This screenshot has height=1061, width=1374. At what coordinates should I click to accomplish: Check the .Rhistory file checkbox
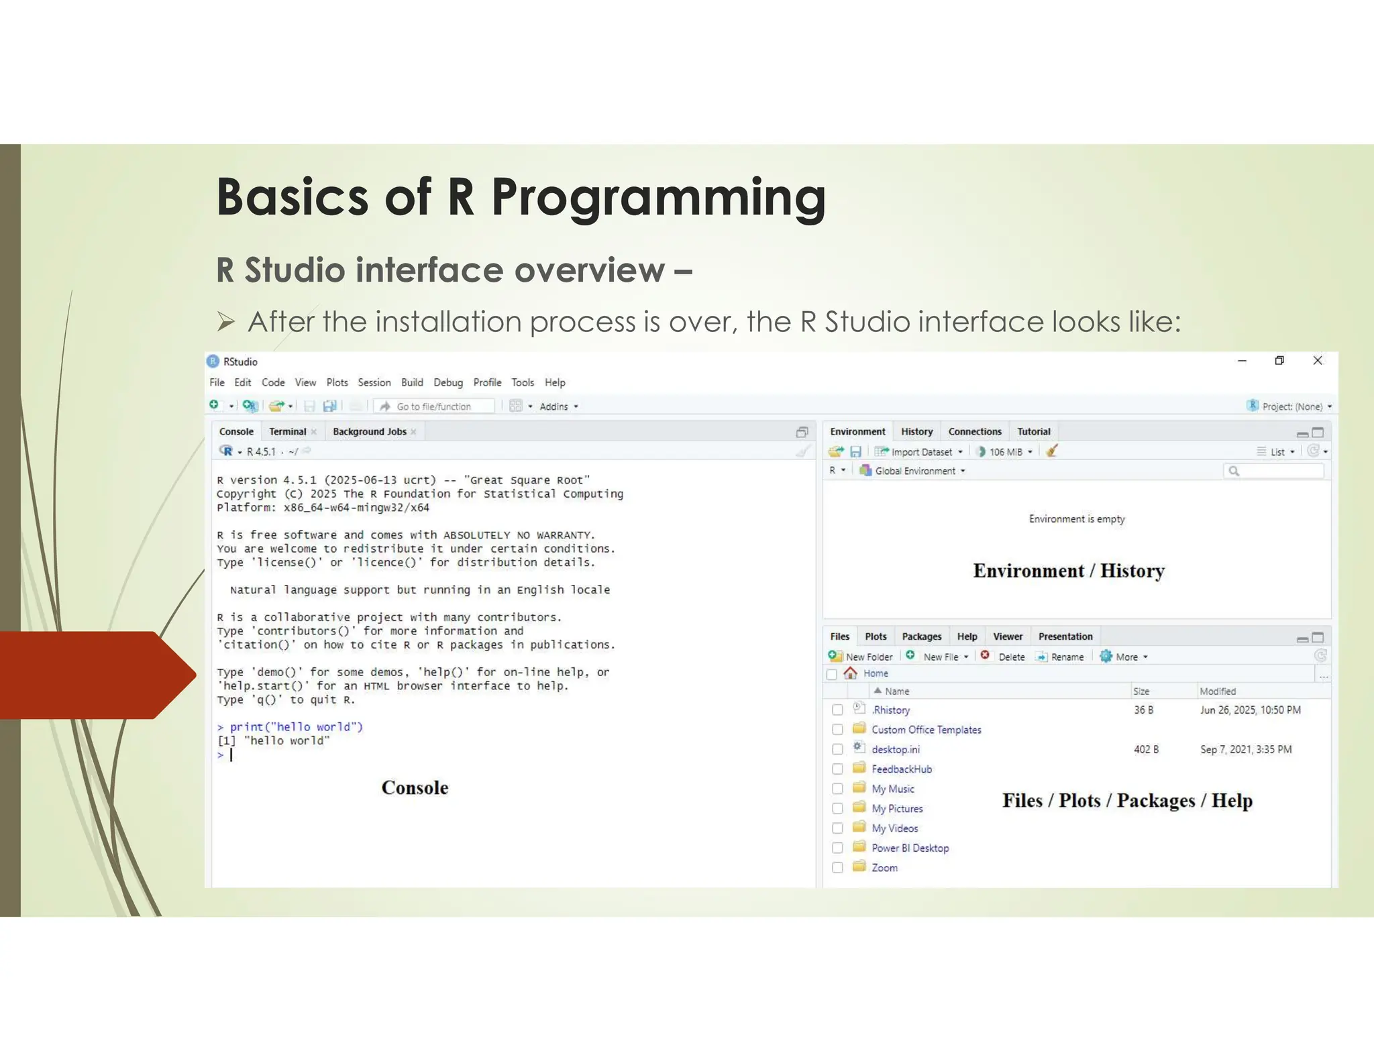tap(837, 710)
